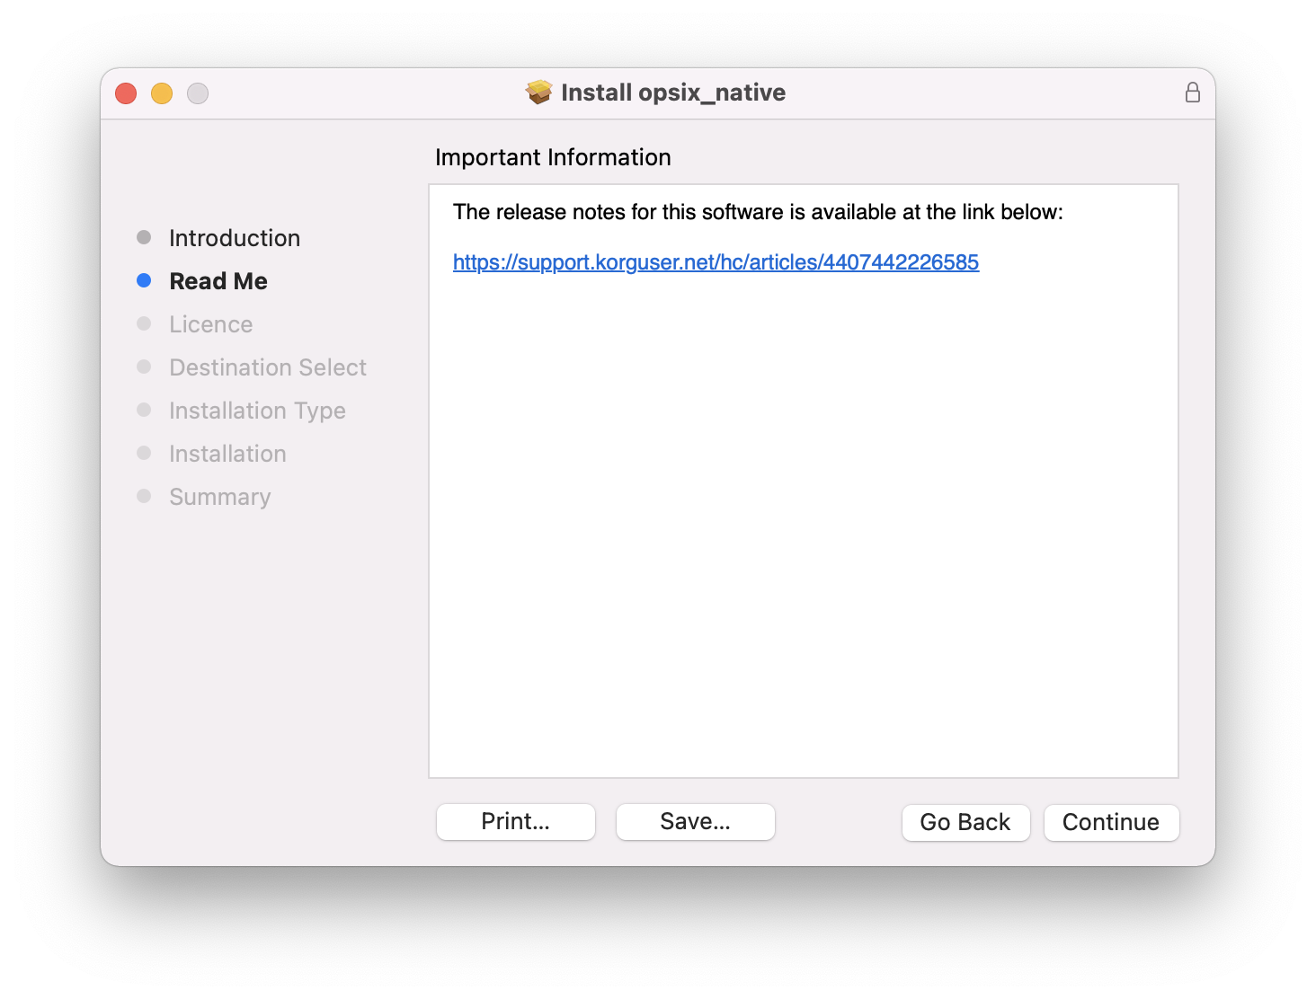Click the Installation Type step
The height and width of the screenshot is (999, 1316).
coord(257,411)
